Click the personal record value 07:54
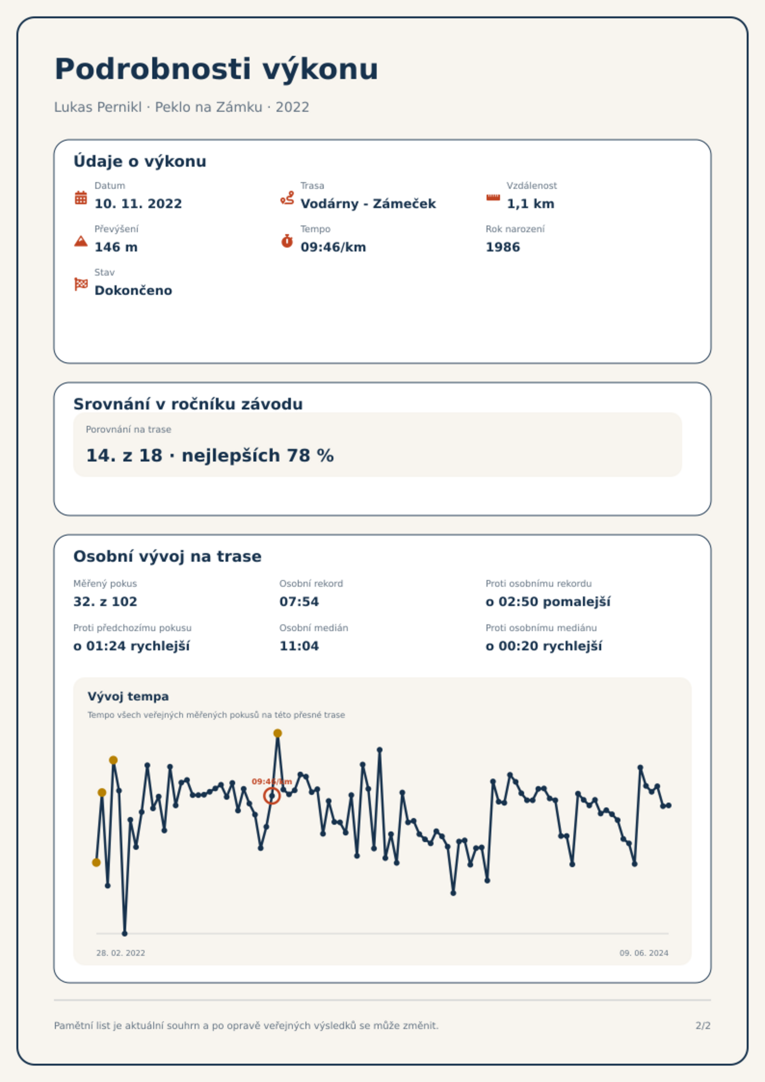Screen dimensions: 765x1082 299,602
